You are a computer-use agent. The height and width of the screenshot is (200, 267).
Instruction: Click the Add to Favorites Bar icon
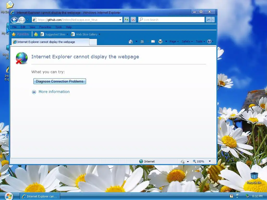click(x=36, y=34)
